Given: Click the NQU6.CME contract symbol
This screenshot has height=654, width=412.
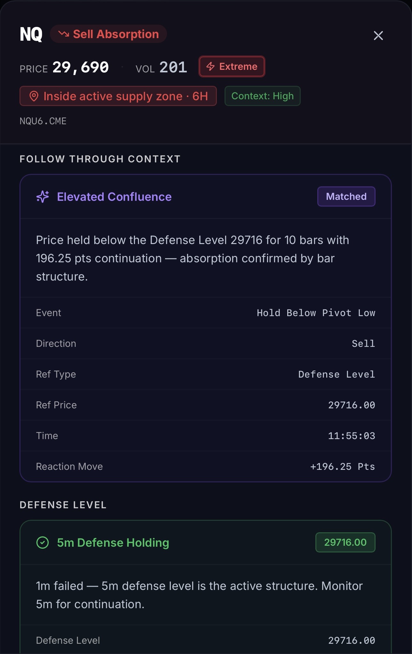Looking at the screenshot, I should coord(43,121).
